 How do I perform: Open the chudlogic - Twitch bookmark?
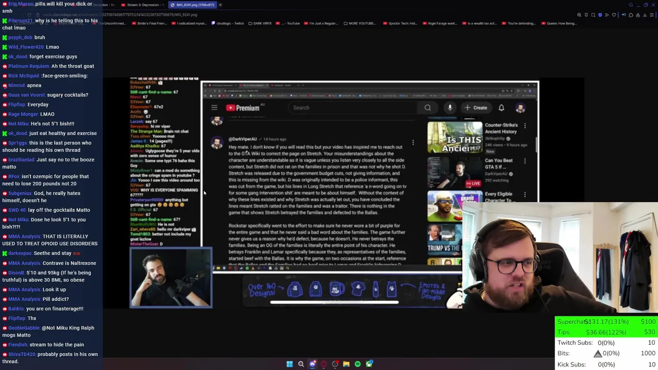pos(227,23)
